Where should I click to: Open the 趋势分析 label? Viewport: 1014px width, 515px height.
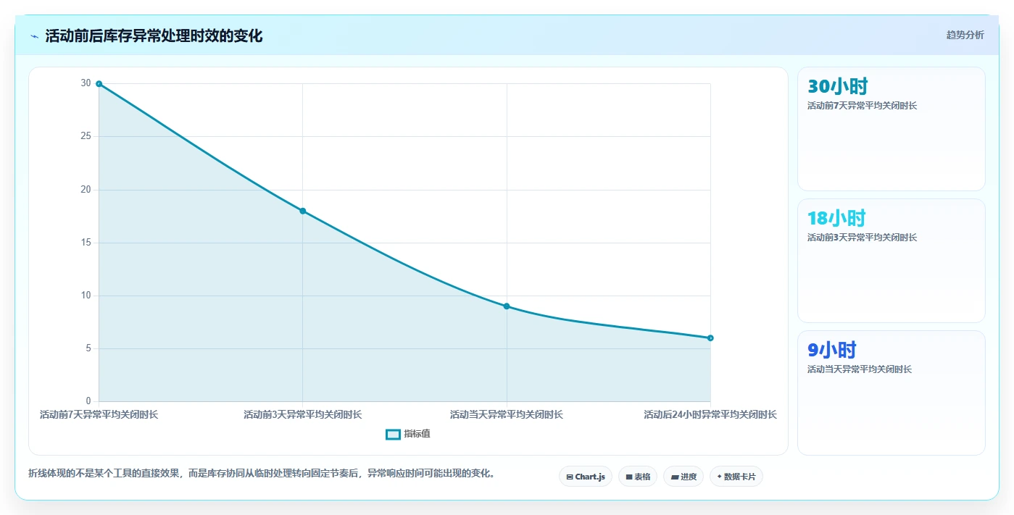(x=965, y=35)
